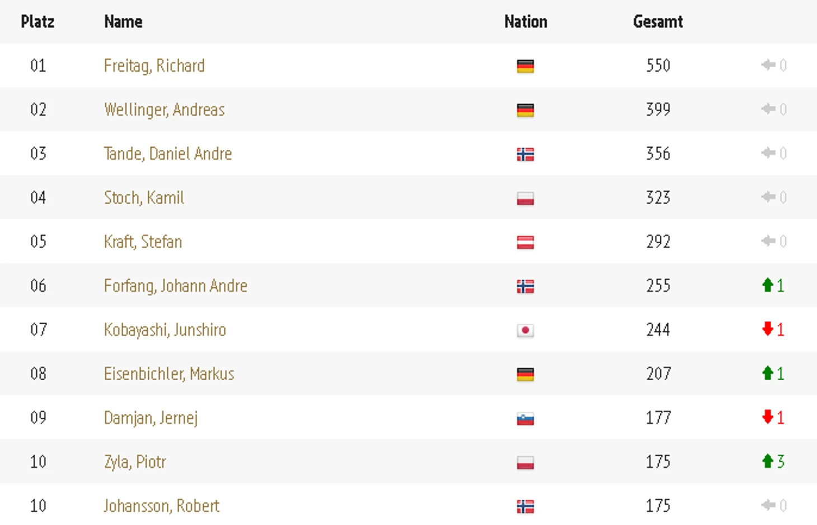Click the green up arrow showing 3
The width and height of the screenshot is (817, 525).
(x=768, y=461)
